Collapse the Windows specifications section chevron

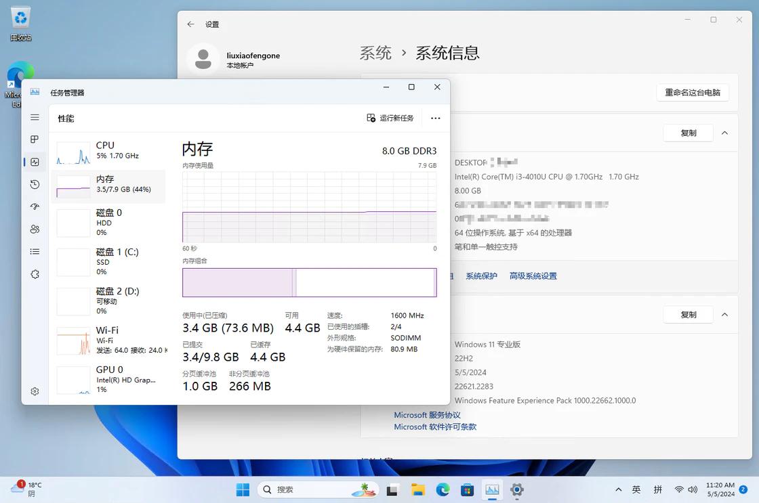724,314
